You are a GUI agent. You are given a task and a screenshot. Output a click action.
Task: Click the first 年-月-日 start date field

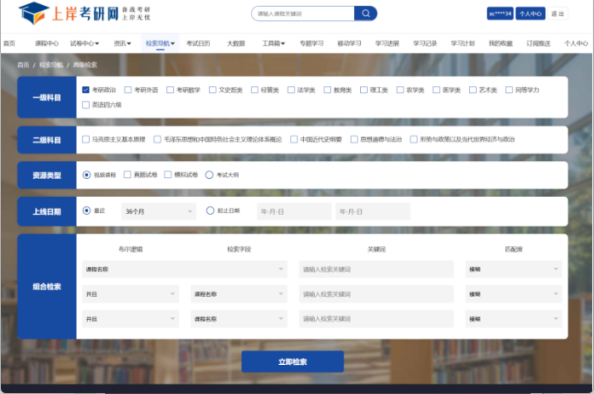tap(294, 211)
